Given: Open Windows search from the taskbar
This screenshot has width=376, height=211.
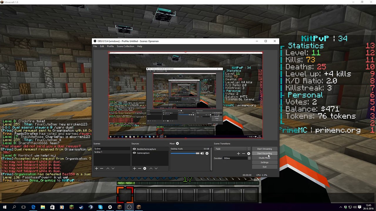Looking at the screenshot, I should (14, 207).
